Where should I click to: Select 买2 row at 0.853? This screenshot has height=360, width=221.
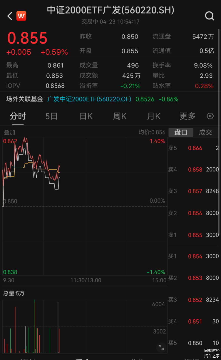click(x=193, y=278)
